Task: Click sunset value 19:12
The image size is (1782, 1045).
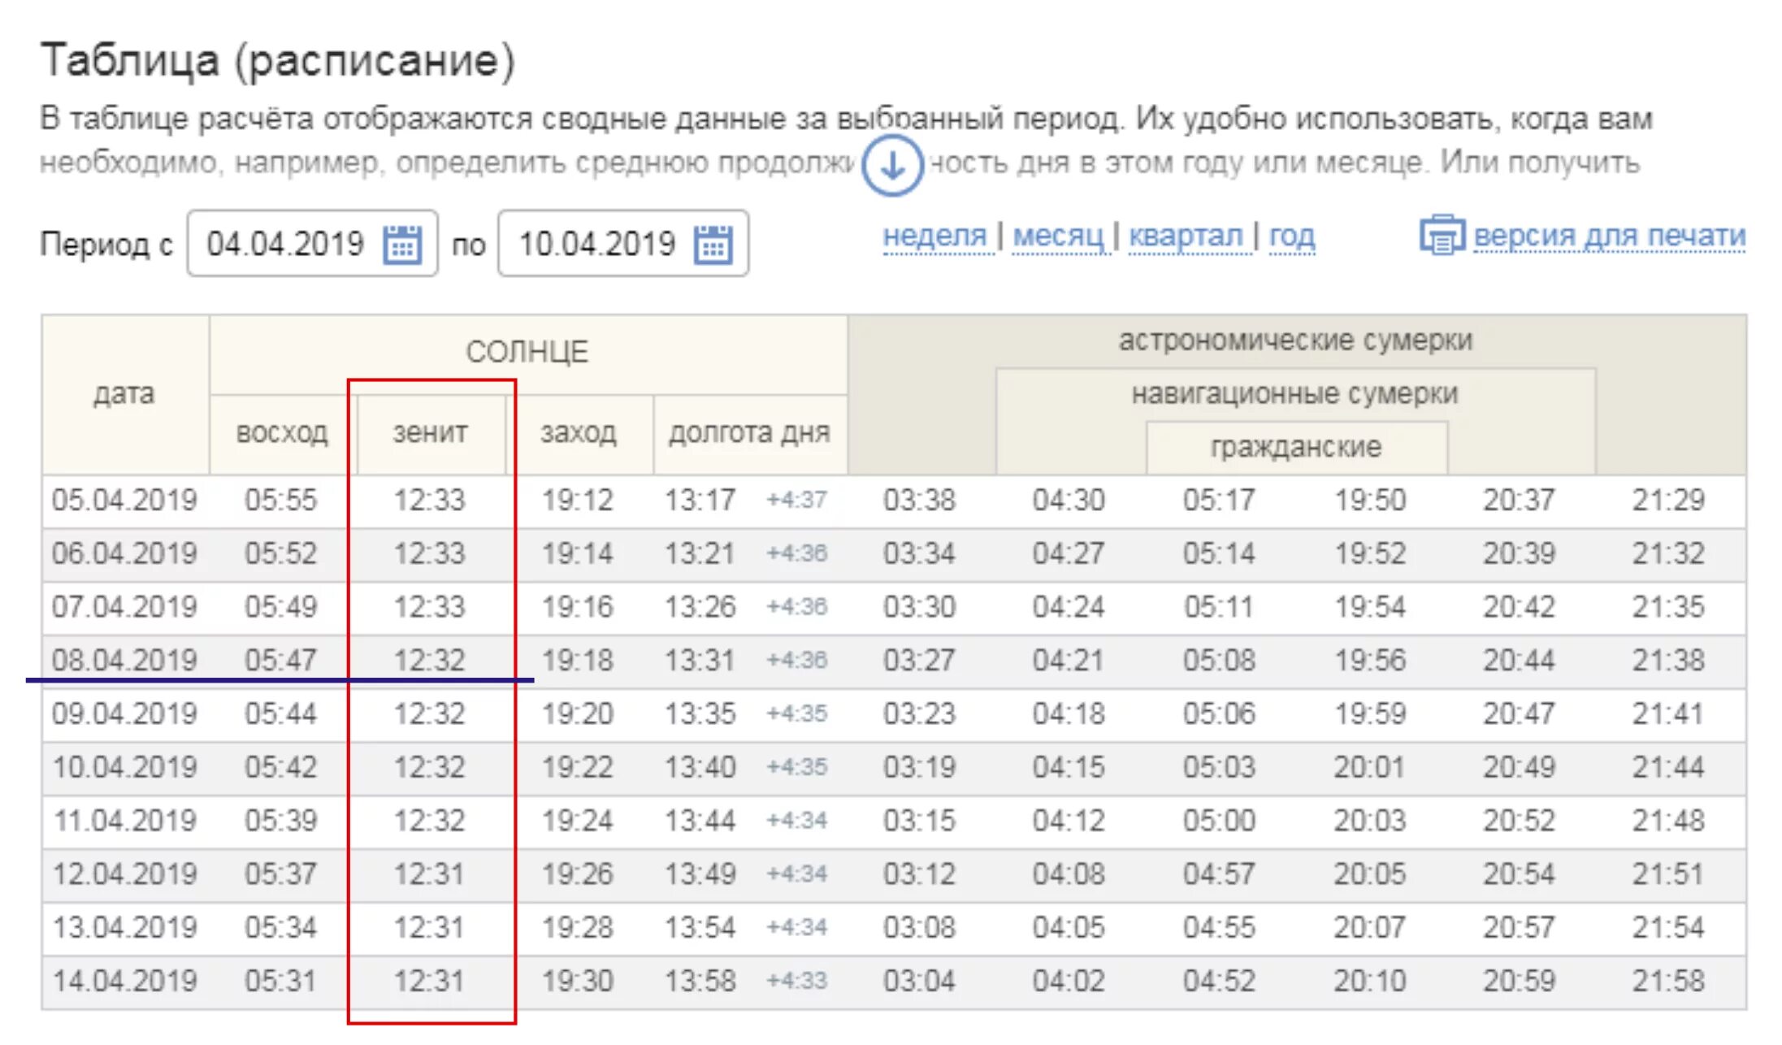Action: (578, 500)
